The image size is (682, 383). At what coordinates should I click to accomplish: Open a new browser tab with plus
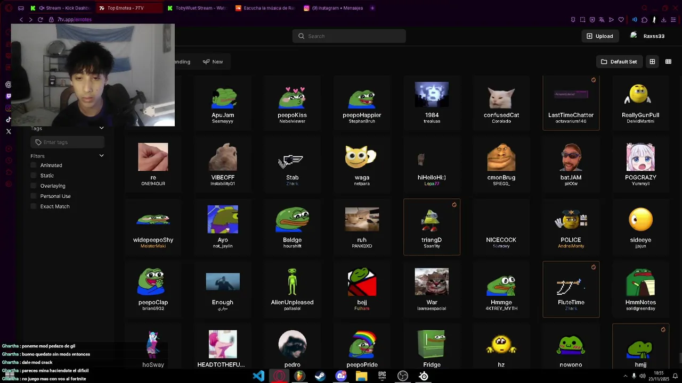point(372,8)
